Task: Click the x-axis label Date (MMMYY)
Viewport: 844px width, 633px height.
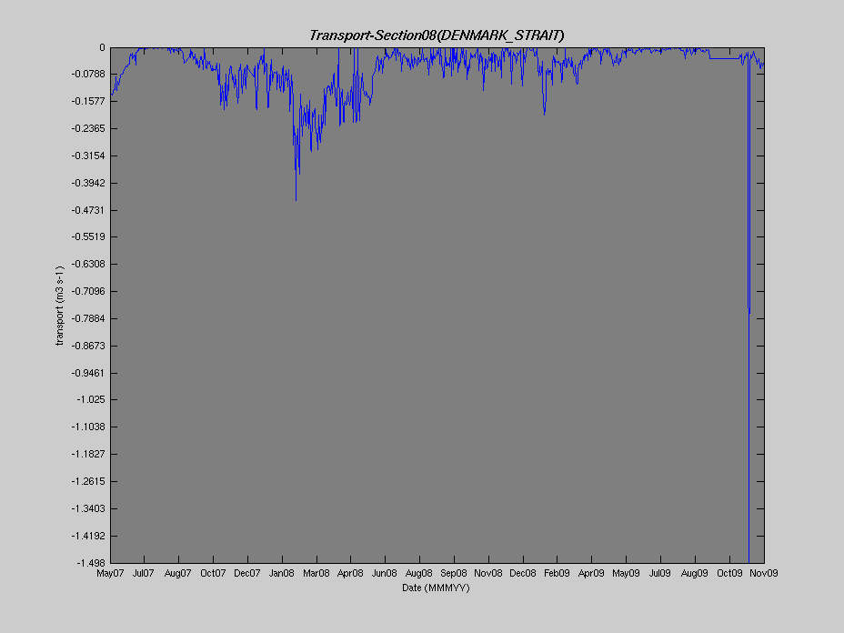Action: coord(436,588)
